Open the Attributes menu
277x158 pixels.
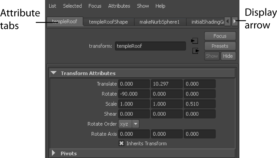(119, 6)
